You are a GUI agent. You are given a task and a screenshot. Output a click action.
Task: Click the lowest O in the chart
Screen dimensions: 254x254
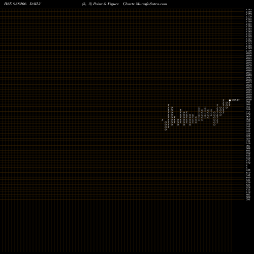(x=166, y=130)
